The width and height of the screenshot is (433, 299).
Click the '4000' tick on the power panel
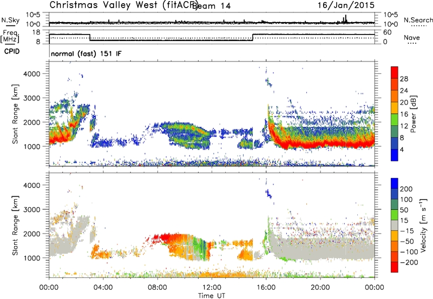tap(32, 74)
